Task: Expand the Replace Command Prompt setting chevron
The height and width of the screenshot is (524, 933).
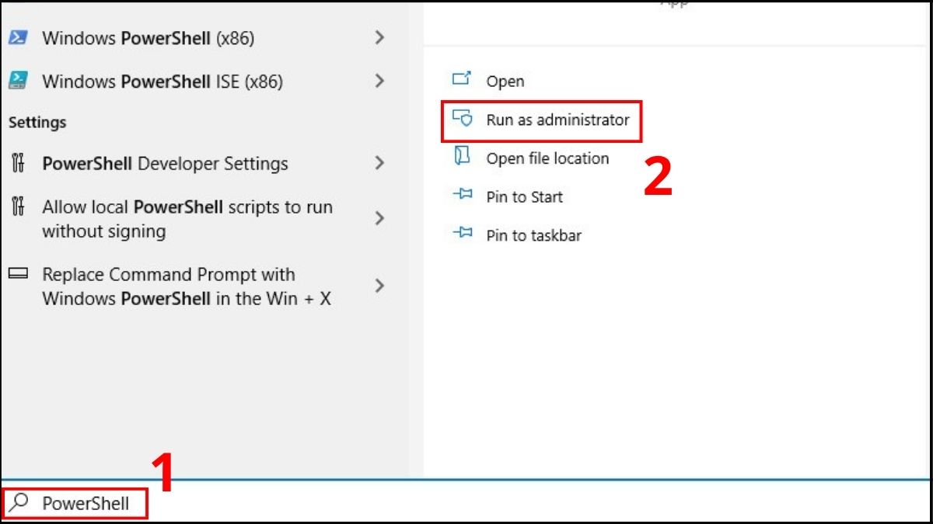Action: point(380,286)
